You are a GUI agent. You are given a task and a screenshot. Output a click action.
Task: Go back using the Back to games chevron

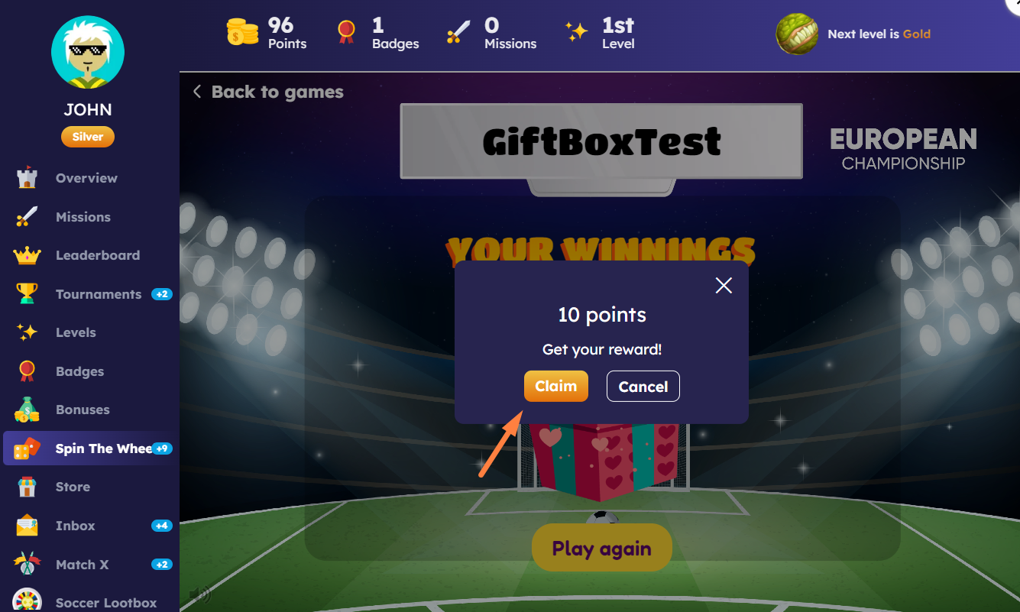(x=196, y=92)
